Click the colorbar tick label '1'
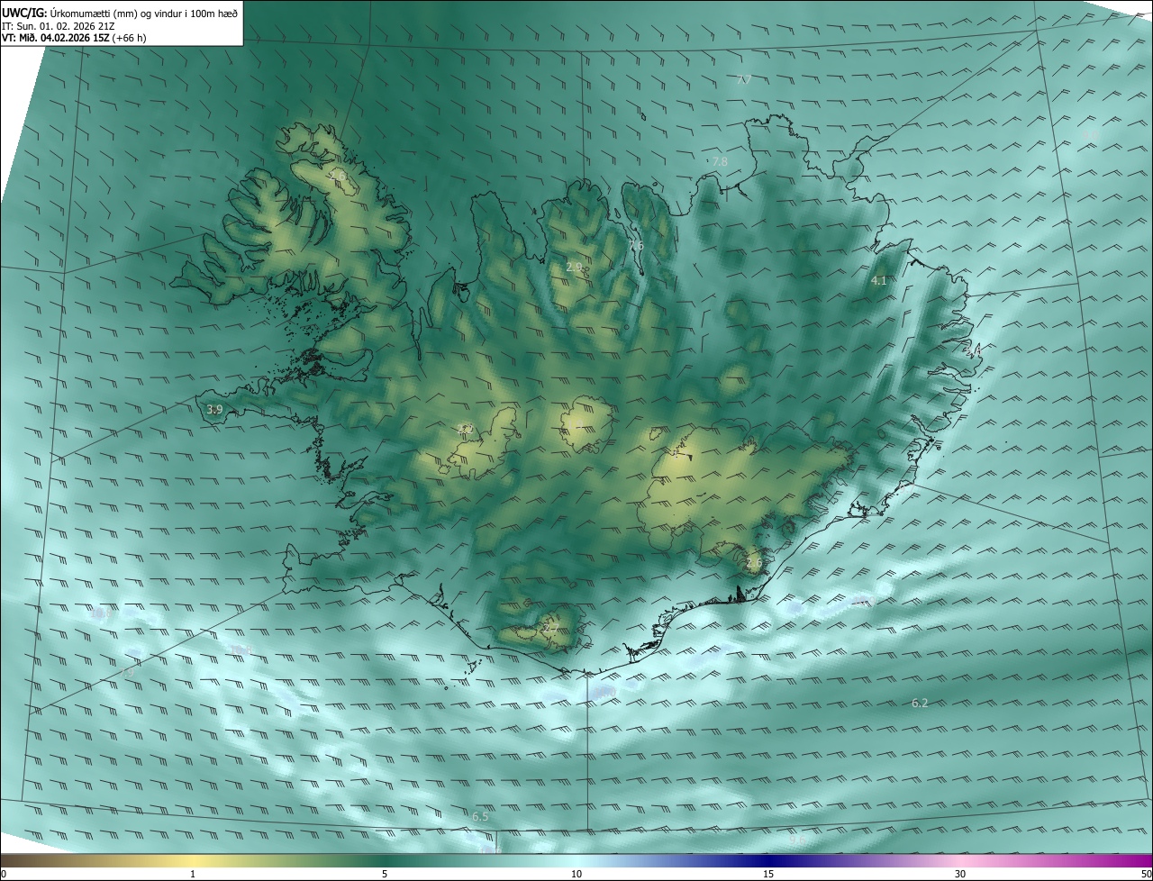This screenshot has height=881, width=1153. 193,874
